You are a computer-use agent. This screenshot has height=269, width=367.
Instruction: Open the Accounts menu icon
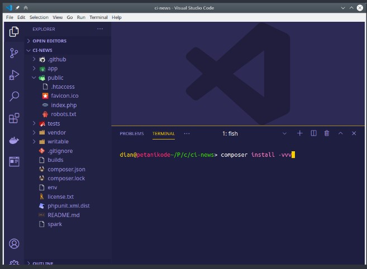14,244
